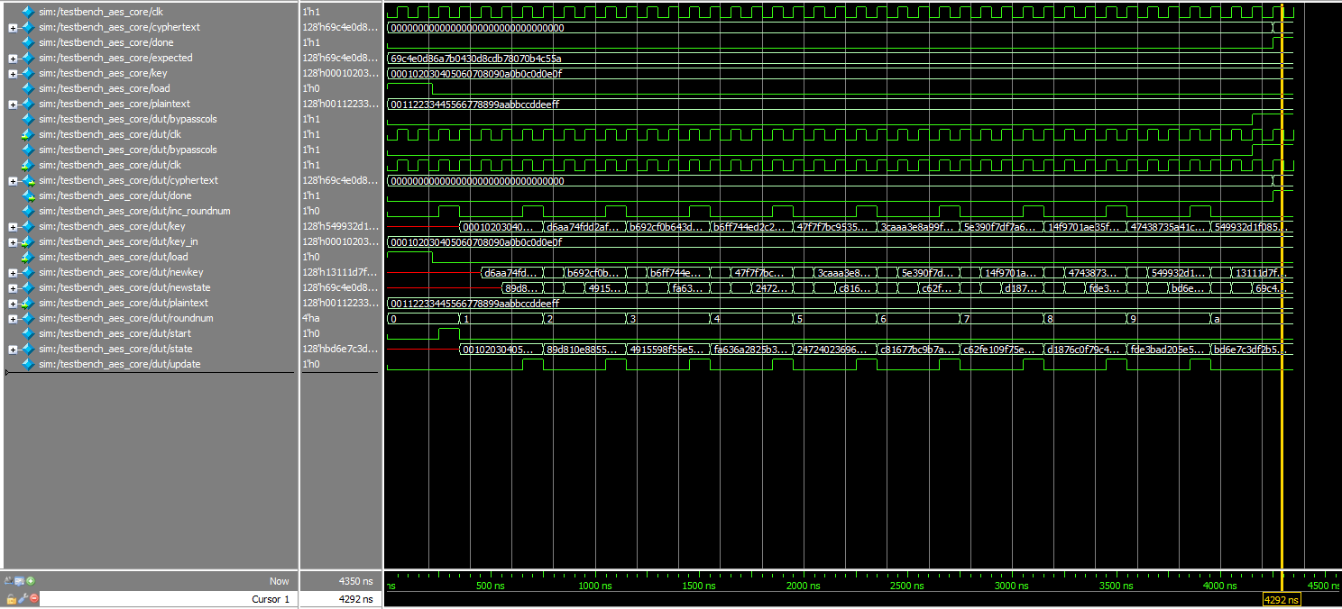Click the diamond icon next to dut/inc_roundnum
The width and height of the screenshot is (1342, 609).
tap(28, 211)
